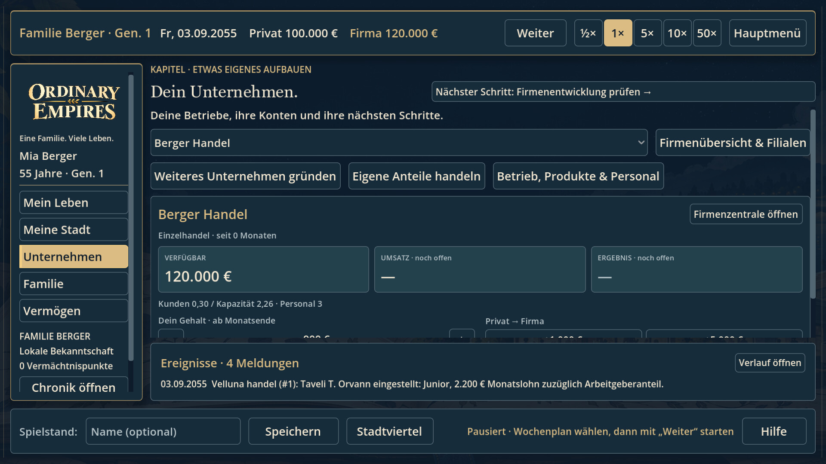826x464 pixels.
Task: Click the date Fr, 03.09.2055
Action: point(198,33)
